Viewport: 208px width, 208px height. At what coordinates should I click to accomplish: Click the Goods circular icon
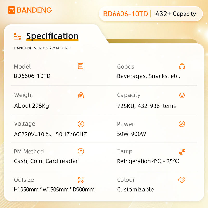tap(182, 67)
